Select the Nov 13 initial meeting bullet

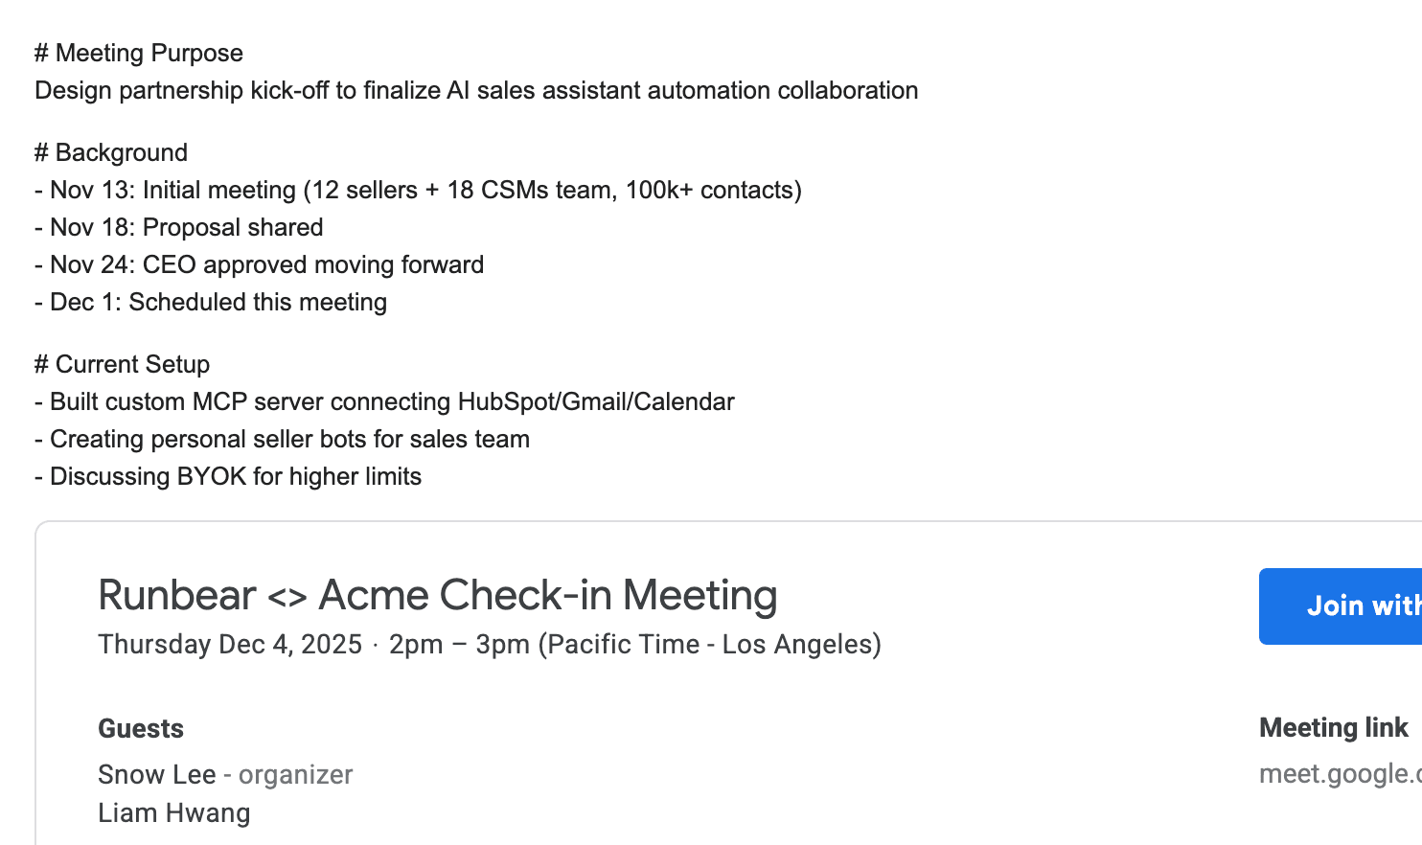click(418, 189)
